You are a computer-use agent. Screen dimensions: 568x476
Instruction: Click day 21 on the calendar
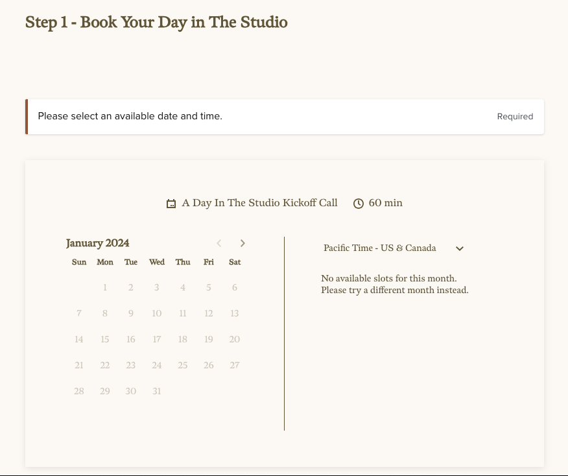[x=79, y=365]
